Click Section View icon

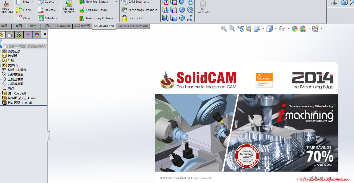[x=249, y=29]
